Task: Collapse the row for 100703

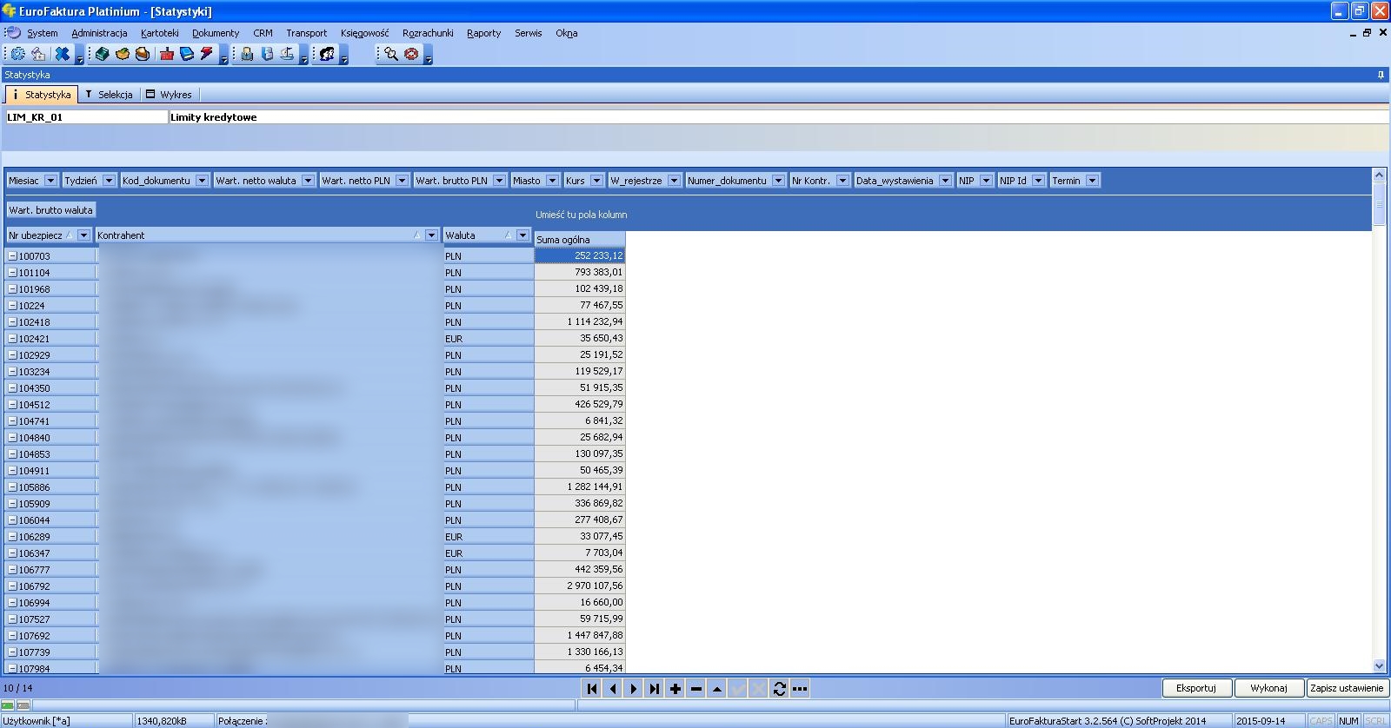Action: tap(13, 256)
